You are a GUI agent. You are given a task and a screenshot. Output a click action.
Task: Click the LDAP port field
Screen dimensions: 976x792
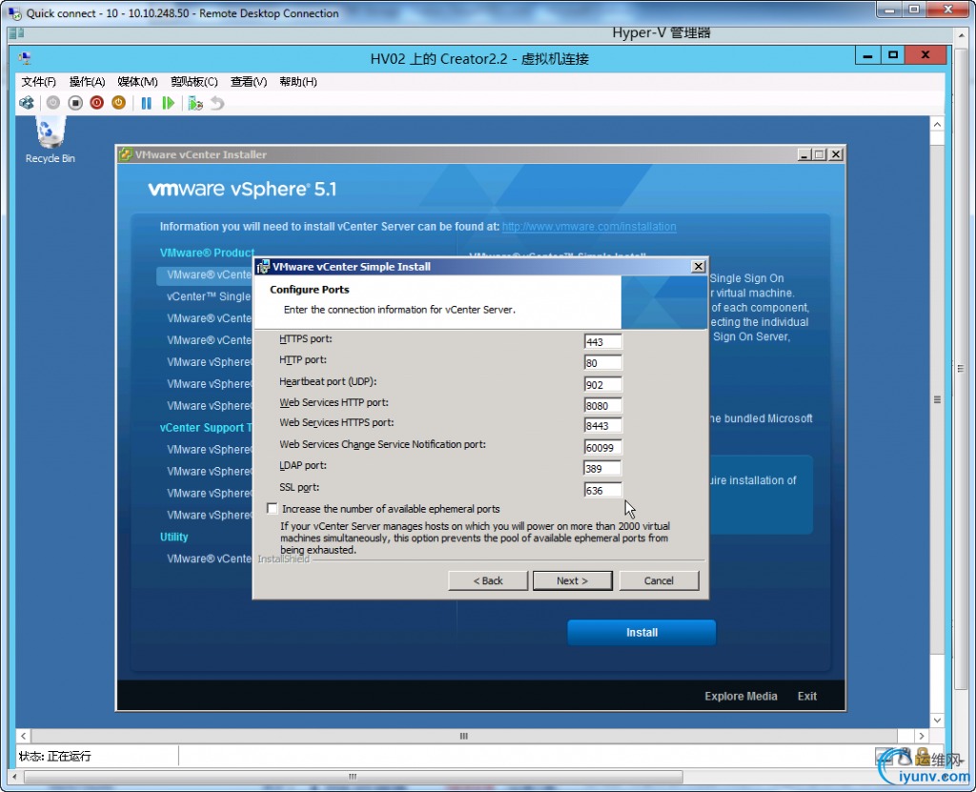click(x=602, y=468)
